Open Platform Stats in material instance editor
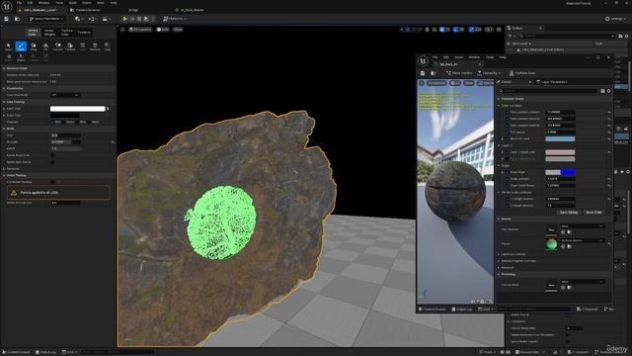 tap(522, 73)
